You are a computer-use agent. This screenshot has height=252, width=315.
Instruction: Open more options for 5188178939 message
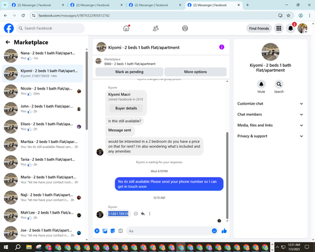point(149,214)
